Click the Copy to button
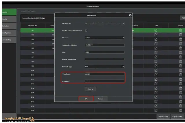The image size is (185, 123). point(90,89)
